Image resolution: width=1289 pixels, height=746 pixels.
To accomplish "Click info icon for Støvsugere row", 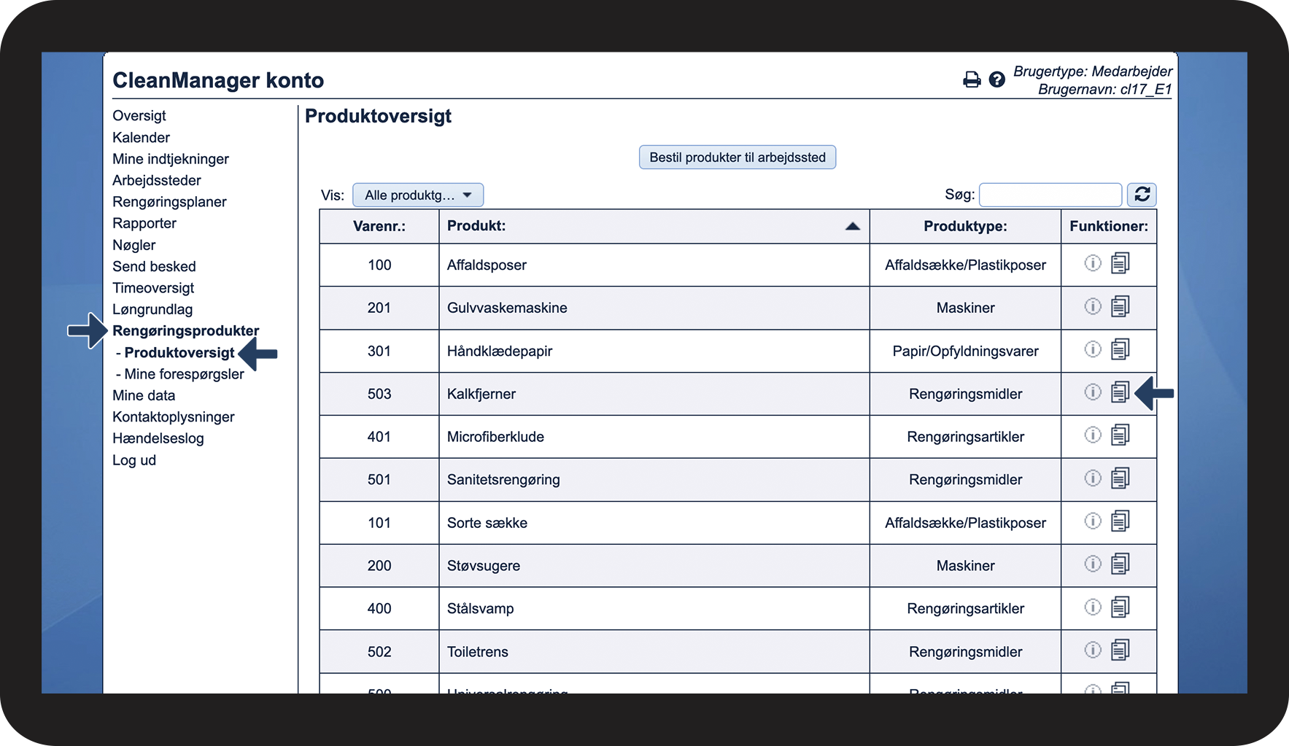I will point(1092,564).
